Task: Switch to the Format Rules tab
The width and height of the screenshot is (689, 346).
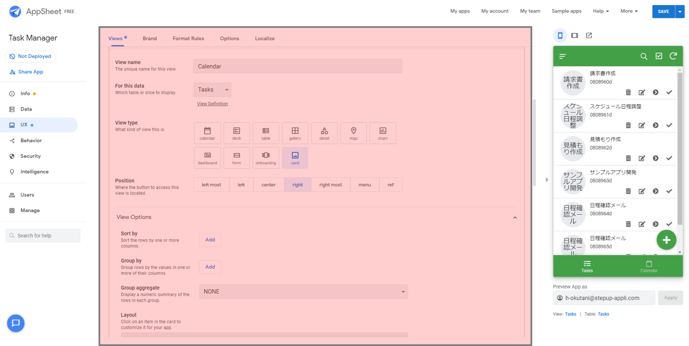Action: (188, 39)
